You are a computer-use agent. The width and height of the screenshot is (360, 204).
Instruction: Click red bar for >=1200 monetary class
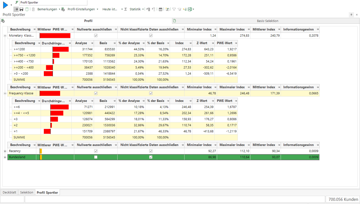[61, 49]
